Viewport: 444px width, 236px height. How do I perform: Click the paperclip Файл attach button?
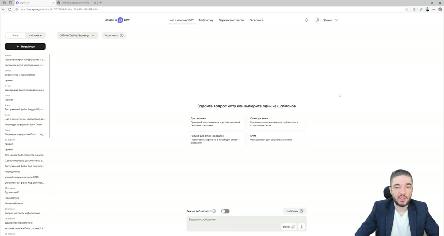tap(289, 227)
